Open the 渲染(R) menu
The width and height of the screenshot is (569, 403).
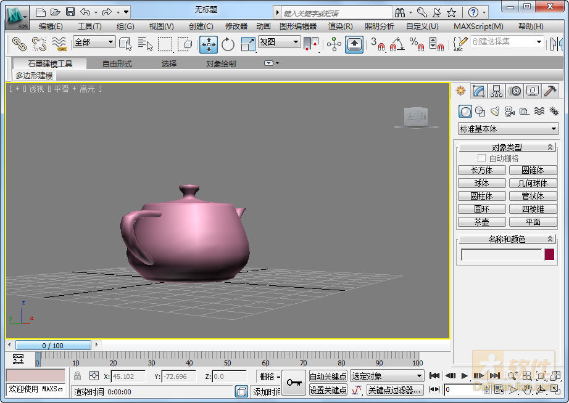[340, 26]
